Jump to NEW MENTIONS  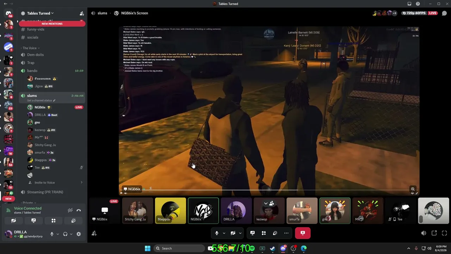click(52, 24)
